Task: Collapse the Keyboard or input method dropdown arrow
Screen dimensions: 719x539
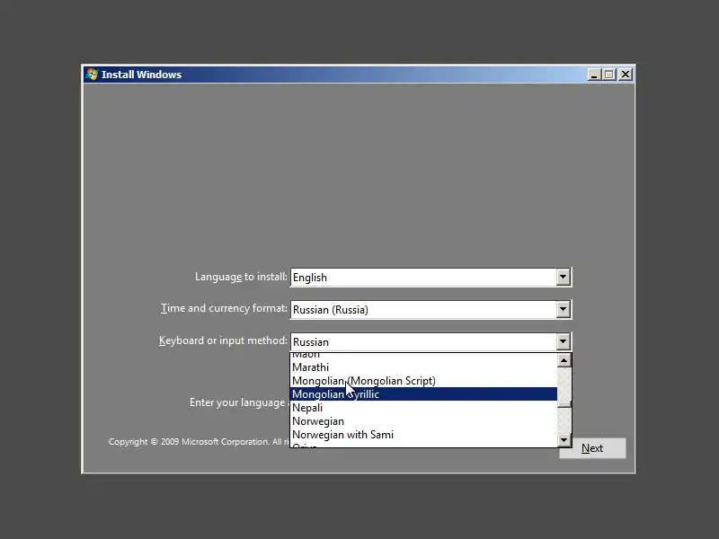Action: [564, 341]
